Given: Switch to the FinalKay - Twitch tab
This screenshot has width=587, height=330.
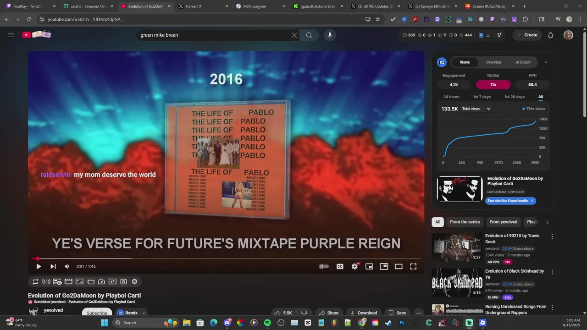Looking at the screenshot, I should click(x=31, y=6).
